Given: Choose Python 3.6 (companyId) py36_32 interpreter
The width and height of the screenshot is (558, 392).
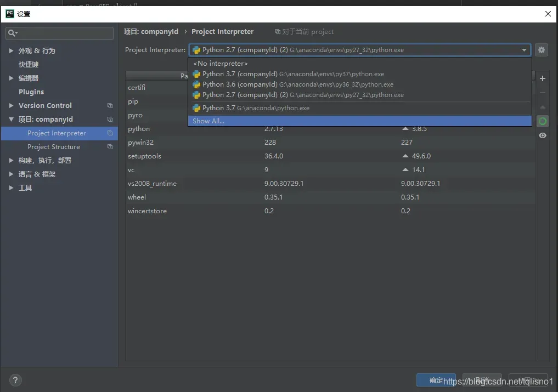Looking at the screenshot, I should tap(360, 84).
